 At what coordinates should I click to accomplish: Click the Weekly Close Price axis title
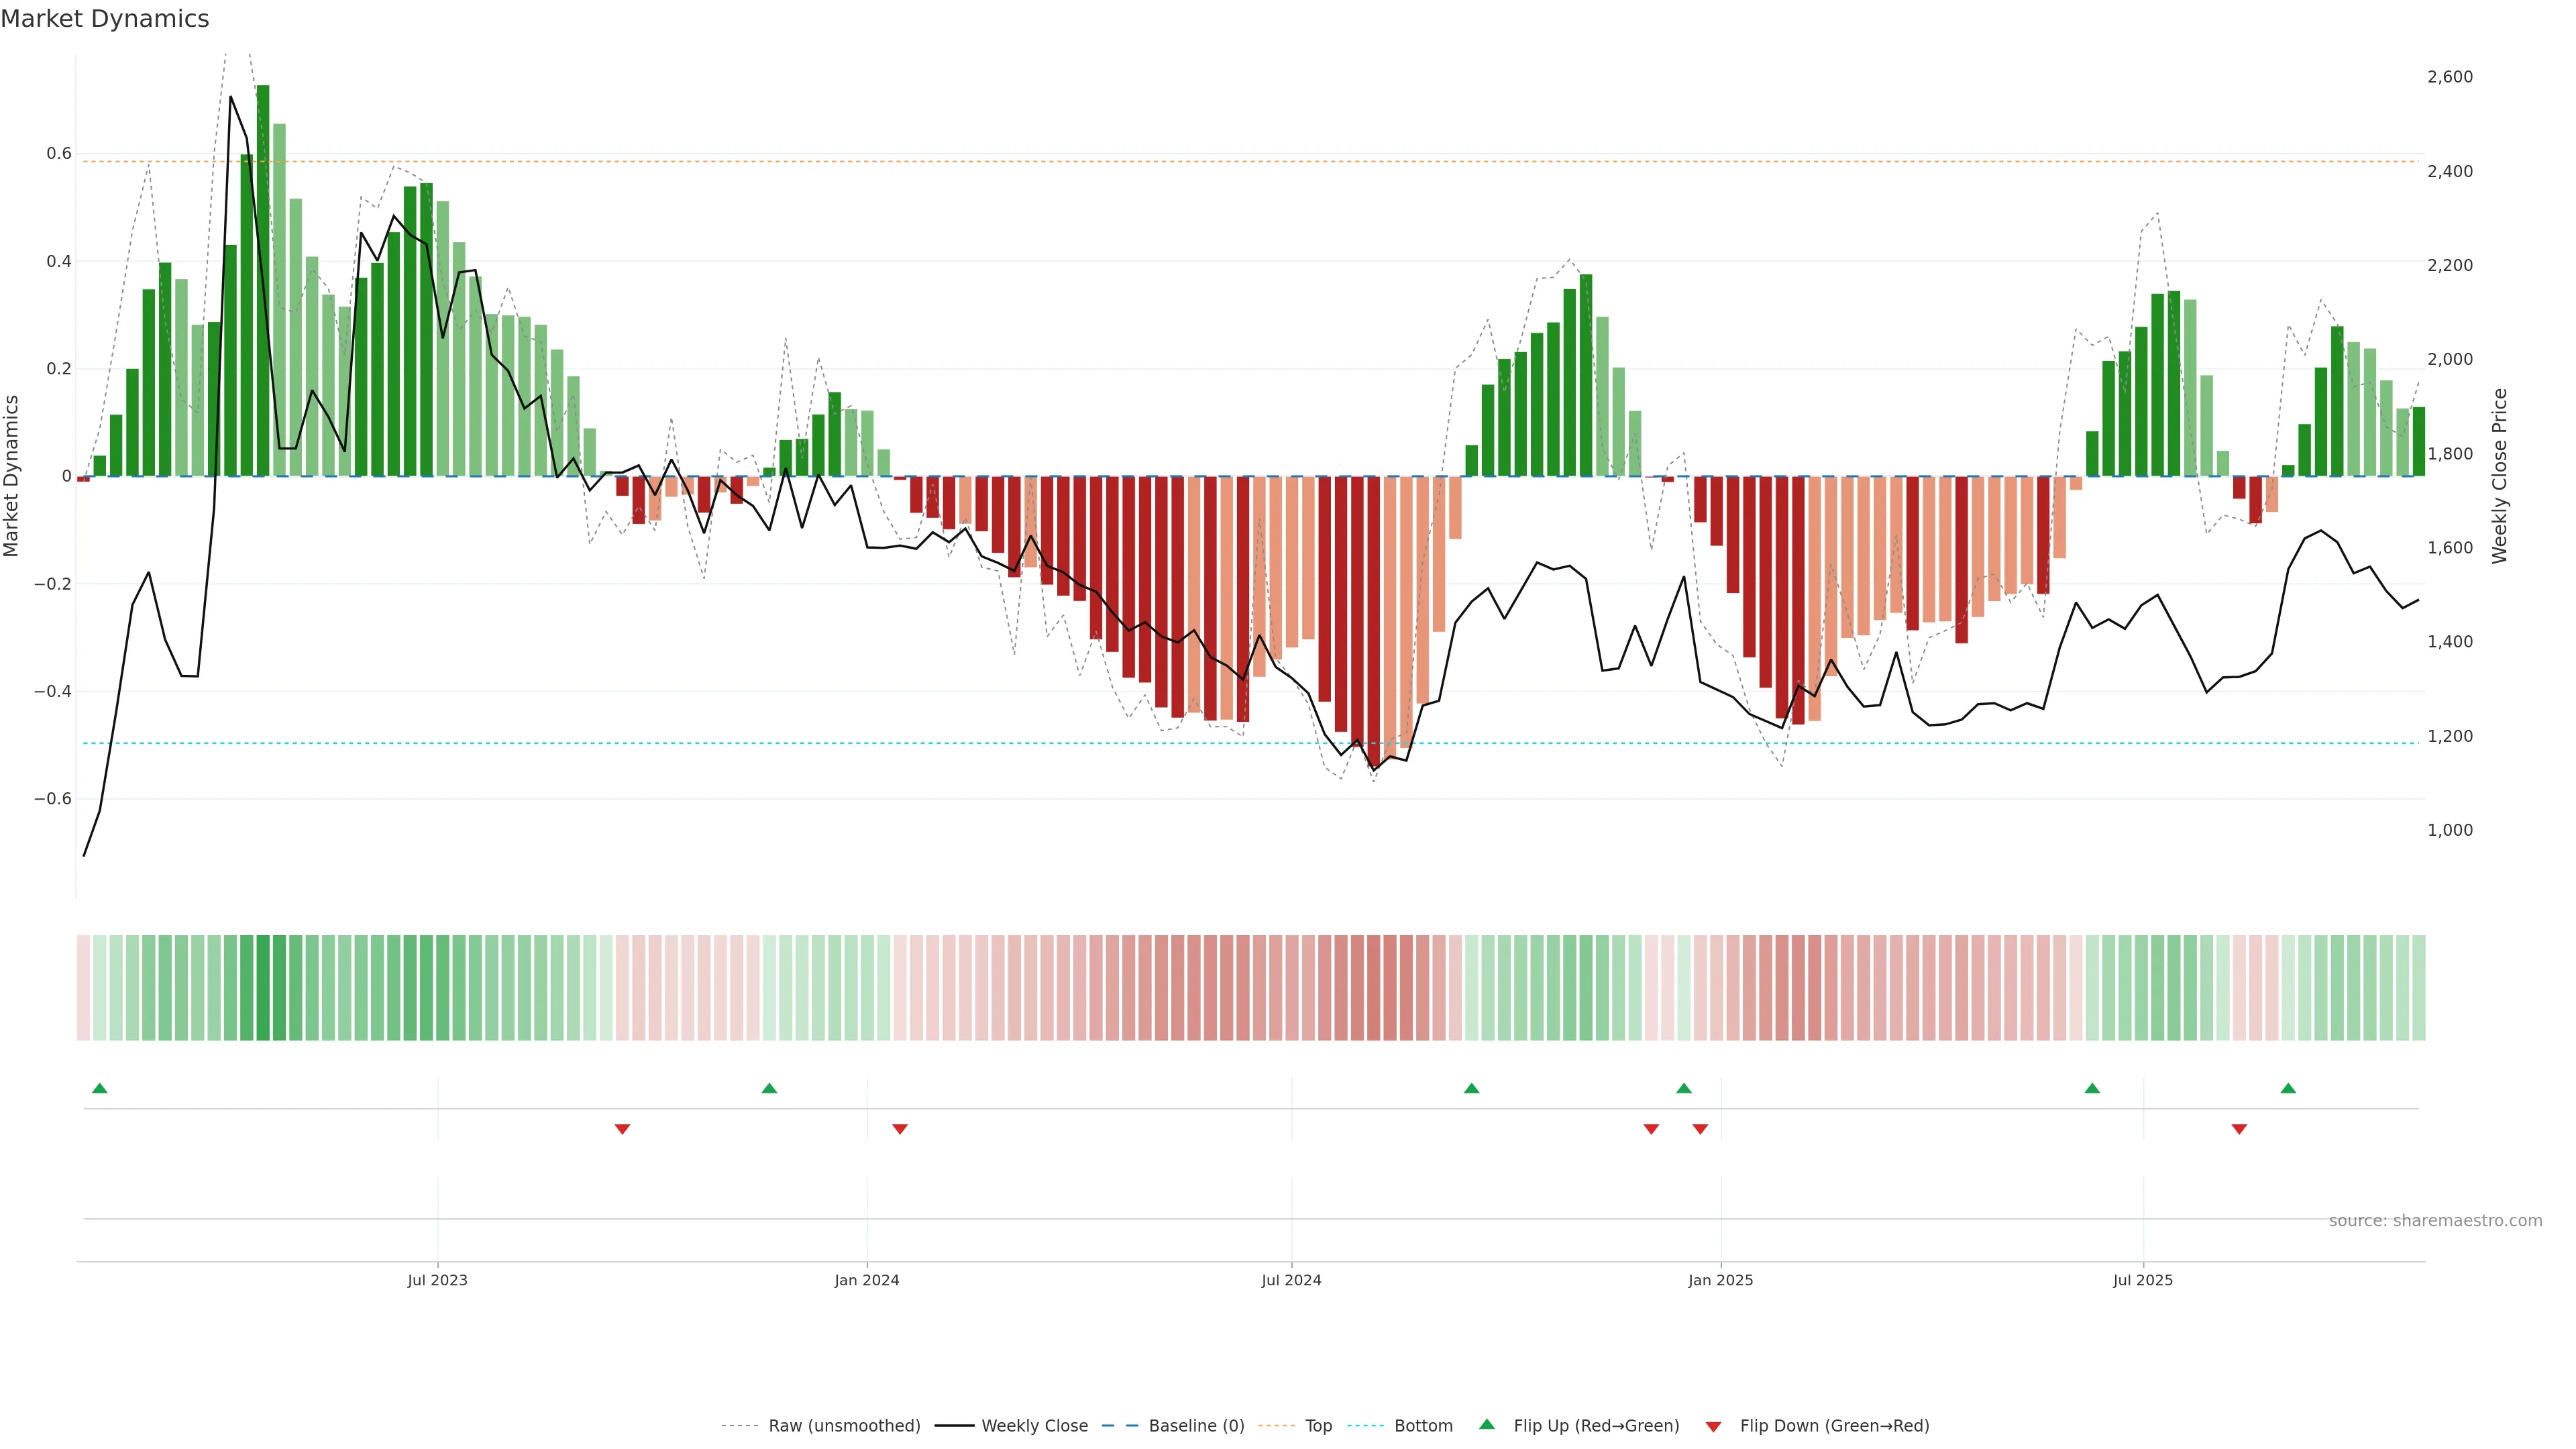[2500, 476]
